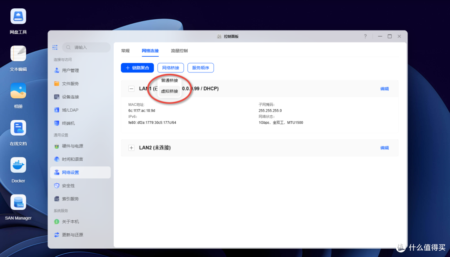
Task: Minimize the 控制面板 window
Action: pyautogui.click(x=380, y=36)
